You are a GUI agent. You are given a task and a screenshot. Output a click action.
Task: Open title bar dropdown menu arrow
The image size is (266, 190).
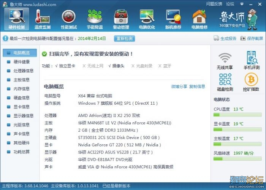point(242,4)
